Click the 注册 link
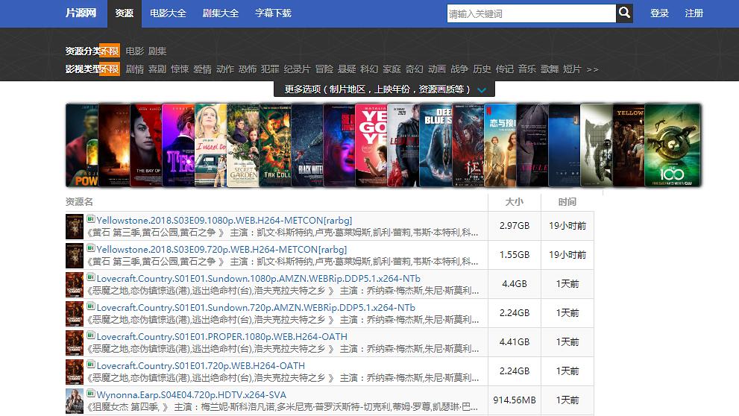This screenshot has width=739, height=416. [694, 13]
